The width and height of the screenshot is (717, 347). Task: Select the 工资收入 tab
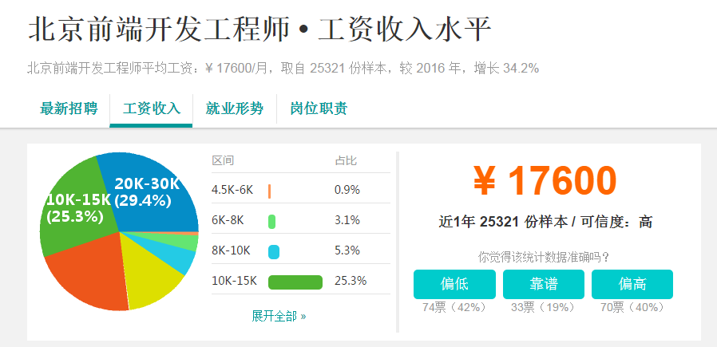click(152, 109)
